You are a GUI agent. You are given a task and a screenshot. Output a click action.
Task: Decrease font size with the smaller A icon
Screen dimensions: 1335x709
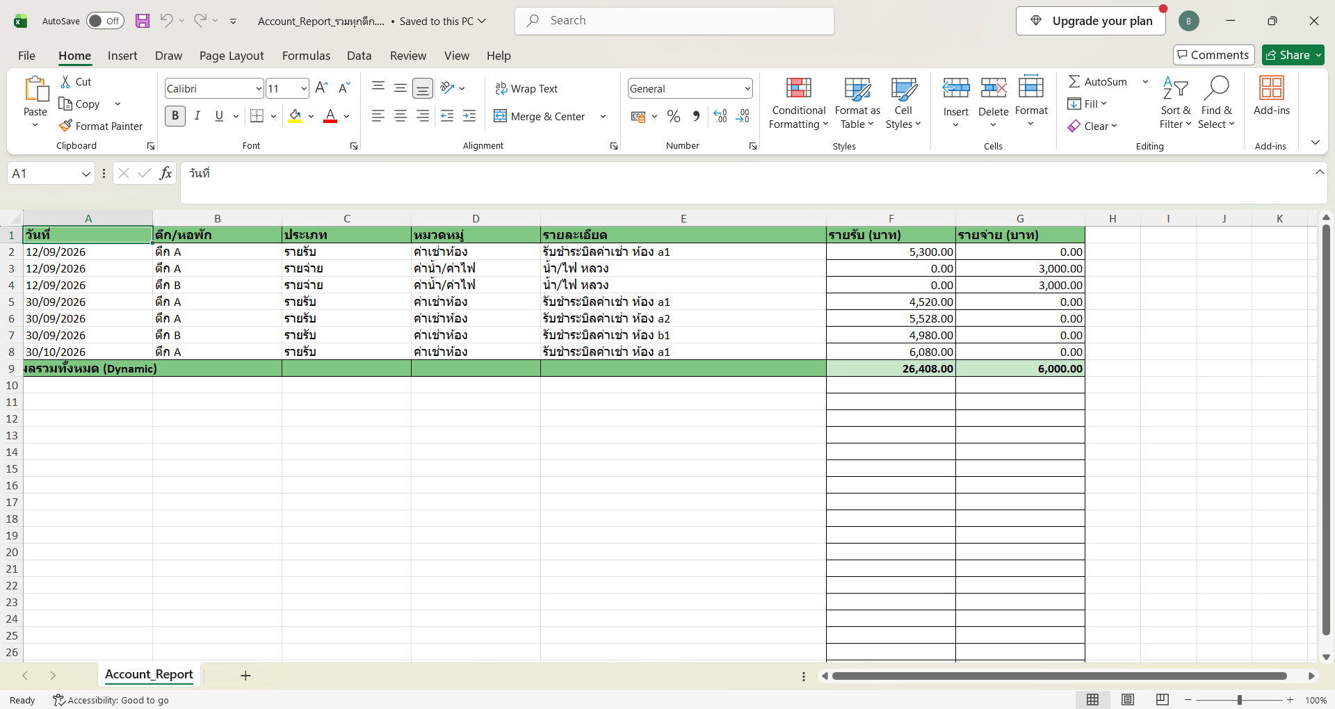(x=344, y=88)
